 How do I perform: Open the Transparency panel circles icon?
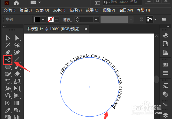tap(165, 94)
